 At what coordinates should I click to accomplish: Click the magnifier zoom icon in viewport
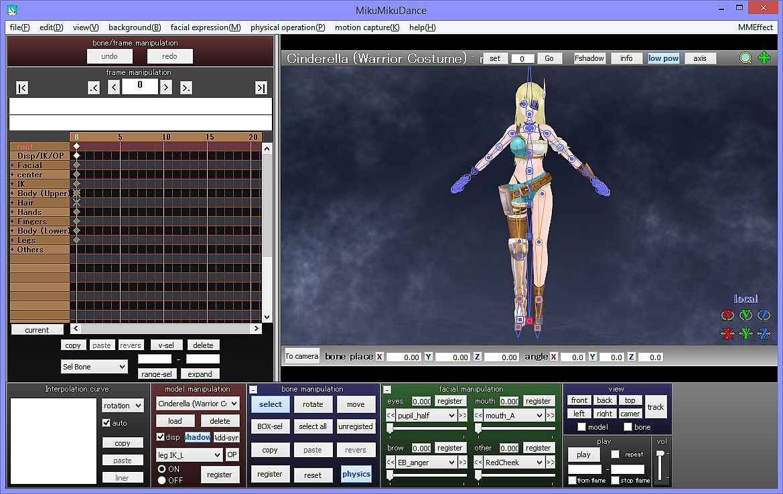click(745, 58)
